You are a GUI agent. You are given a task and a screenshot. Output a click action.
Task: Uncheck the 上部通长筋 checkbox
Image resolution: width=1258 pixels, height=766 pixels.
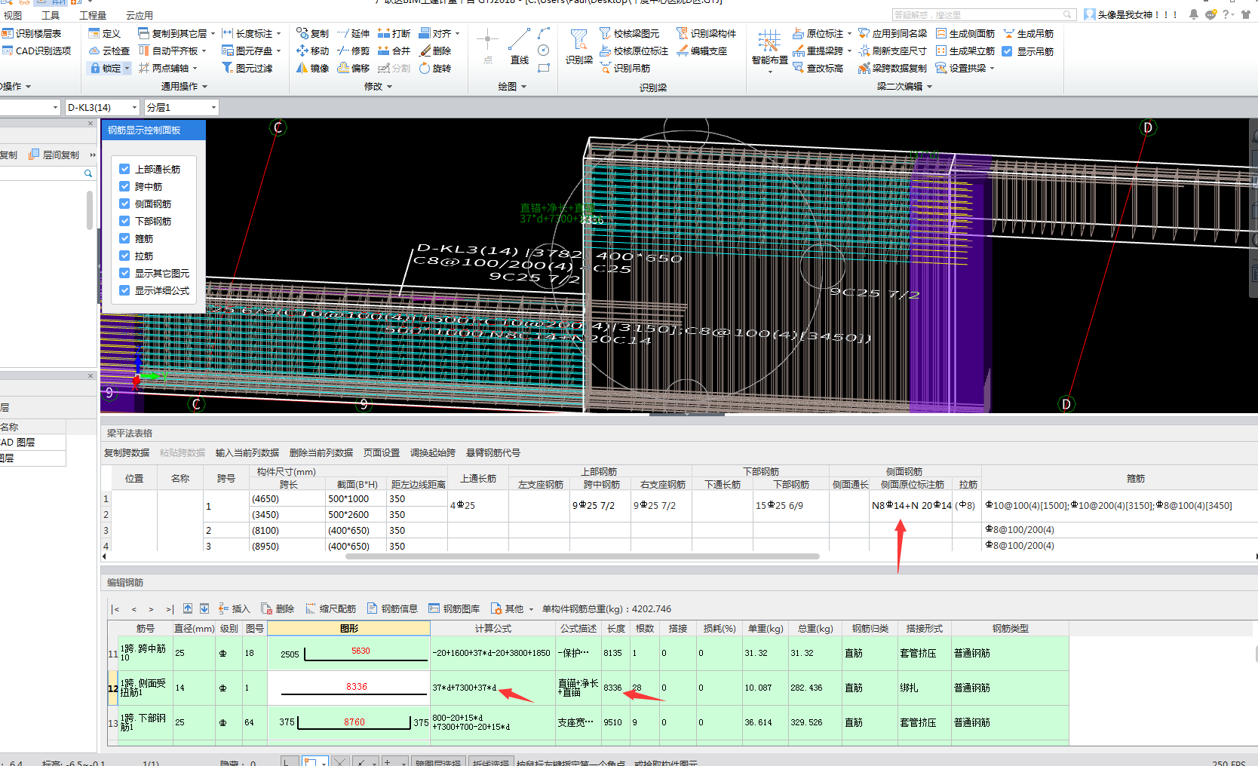125,170
